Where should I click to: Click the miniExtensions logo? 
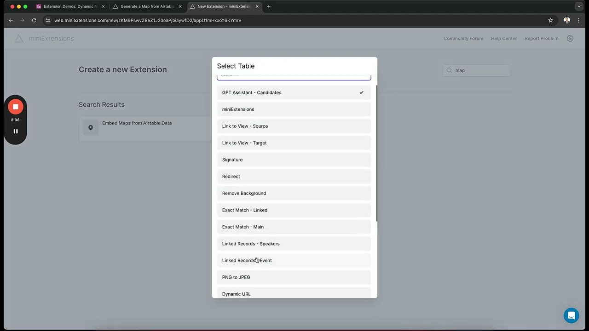pos(44,39)
